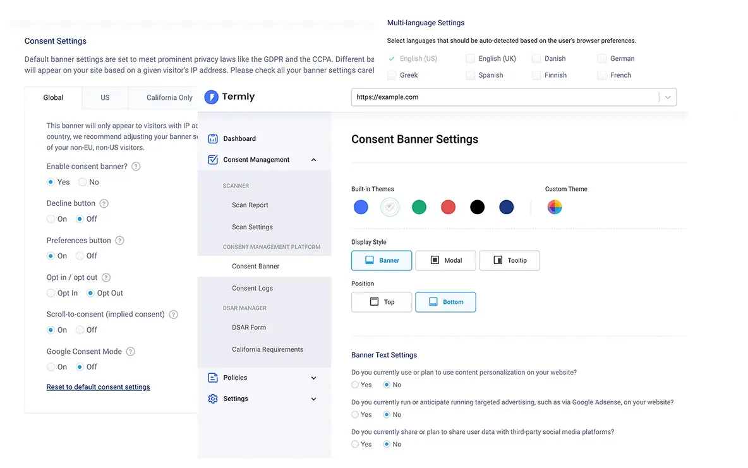Choose the white checked built-in theme
Image resolution: width=748 pixels, height=468 pixels.
point(390,207)
